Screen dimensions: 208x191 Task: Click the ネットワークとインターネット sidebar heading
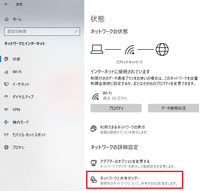pyautogui.click(x=25, y=44)
